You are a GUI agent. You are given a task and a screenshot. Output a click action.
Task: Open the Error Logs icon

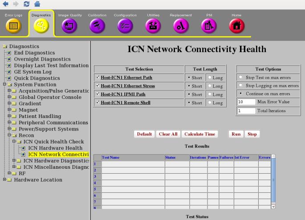pos(12,26)
